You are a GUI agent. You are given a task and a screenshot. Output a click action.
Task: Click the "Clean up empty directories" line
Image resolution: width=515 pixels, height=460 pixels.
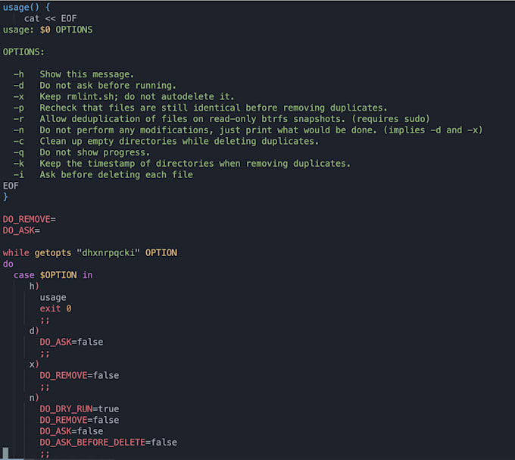click(x=179, y=142)
